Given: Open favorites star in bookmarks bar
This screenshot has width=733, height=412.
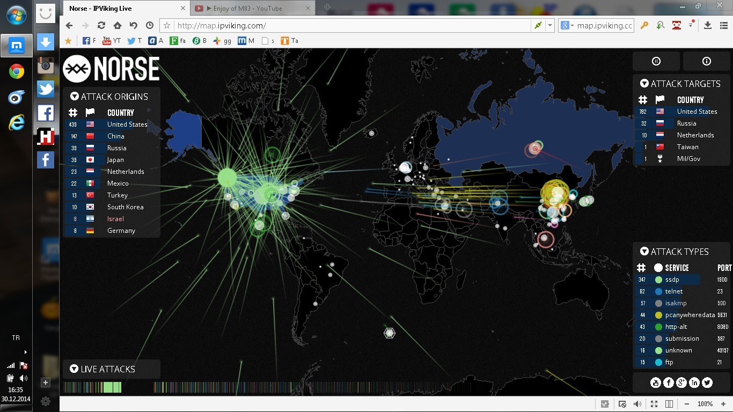Looking at the screenshot, I should click(68, 41).
